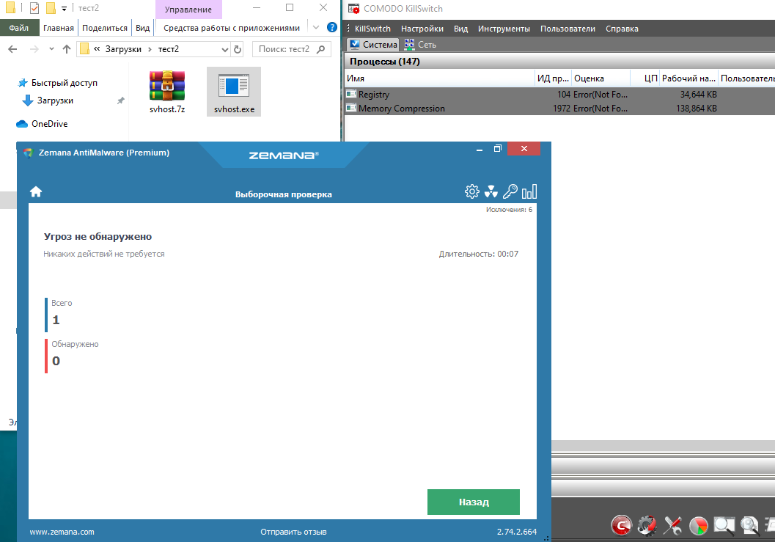Open Zemana license key icon
The height and width of the screenshot is (542, 775).
click(x=510, y=191)
